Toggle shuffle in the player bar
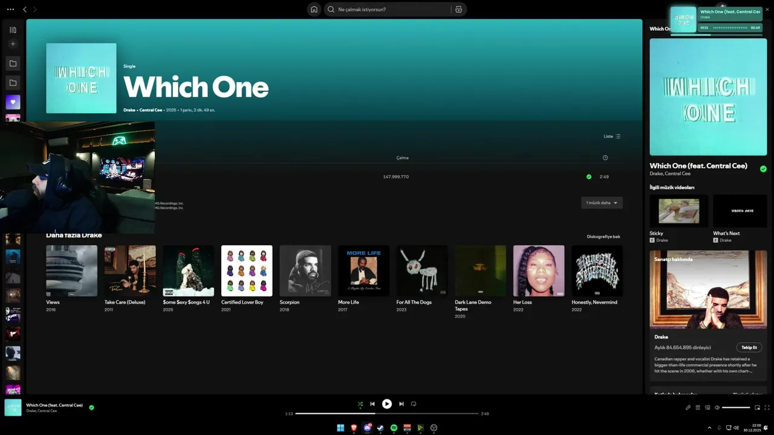 360,404
